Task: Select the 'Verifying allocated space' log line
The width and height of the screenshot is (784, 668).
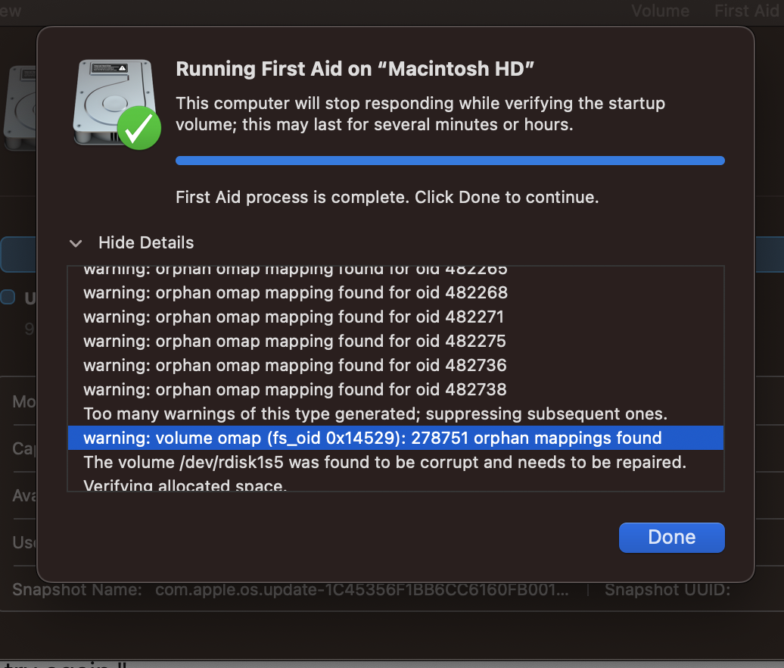Action: click(x=185, y=485)
